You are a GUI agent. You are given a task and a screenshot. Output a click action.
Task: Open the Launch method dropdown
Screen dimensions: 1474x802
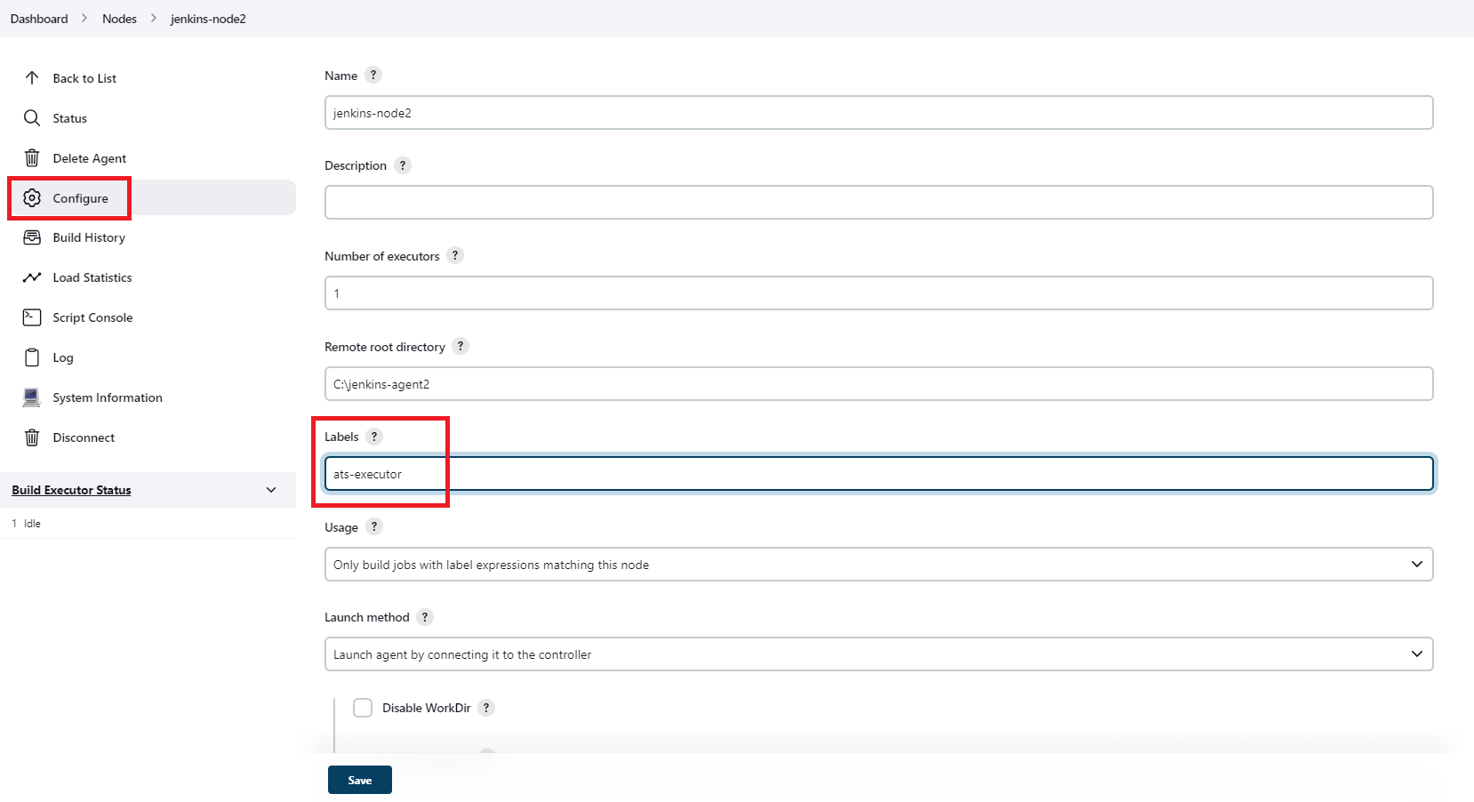point(878,654)
